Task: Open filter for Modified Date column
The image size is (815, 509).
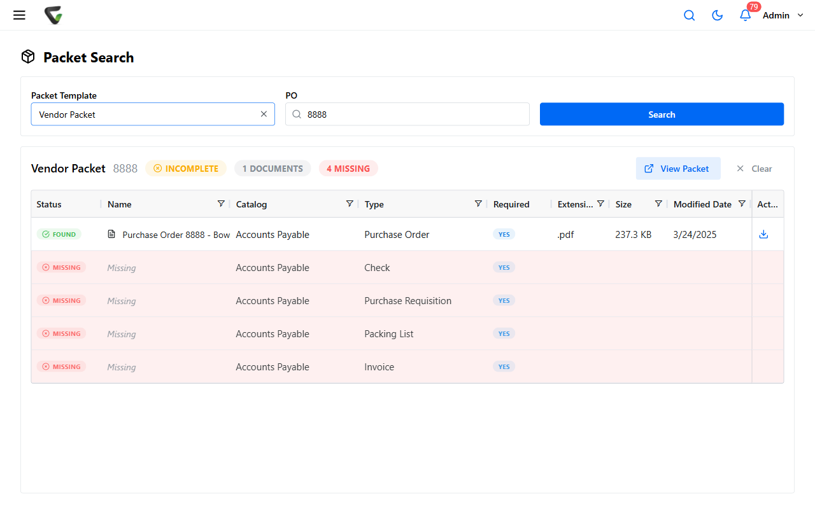Action: (x=742, y=204)
